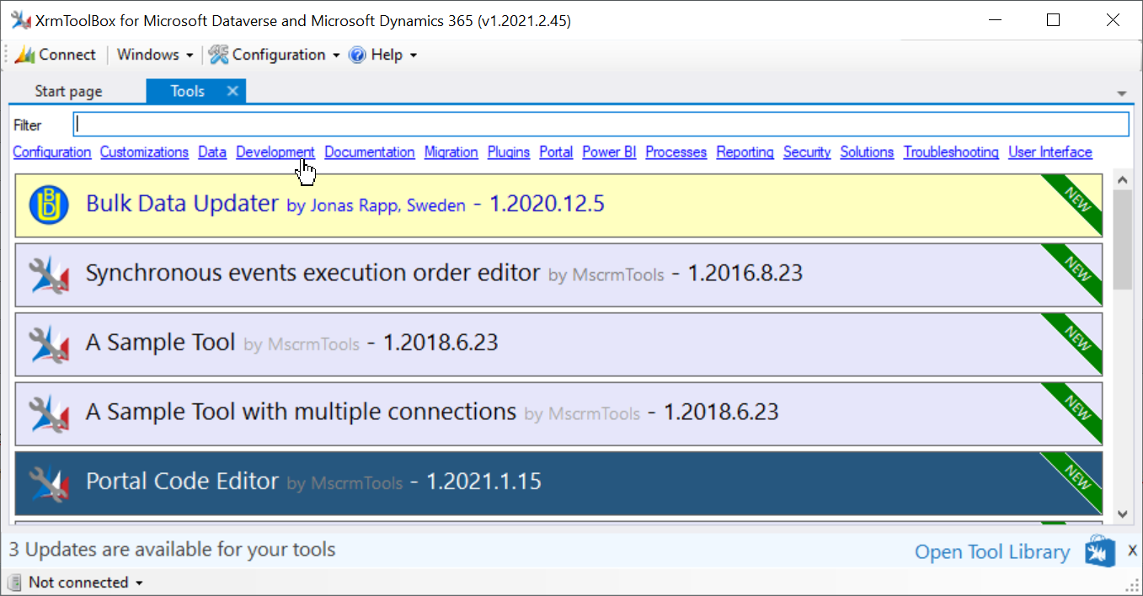Expand the Help dropdown arrow
This screenshot has height=596, width=1143.
pyautogui.click(x=413, y=56)
